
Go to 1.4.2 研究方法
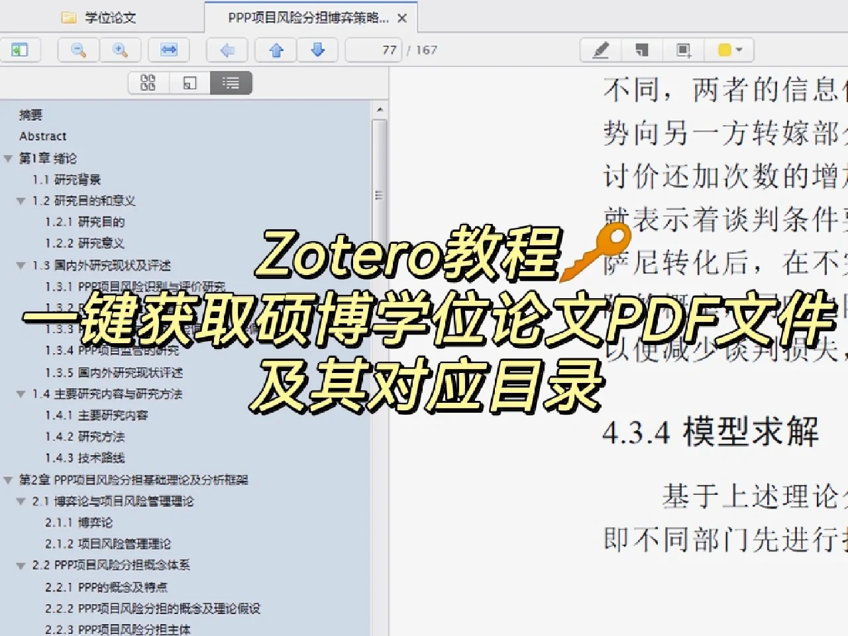(85, 437)
